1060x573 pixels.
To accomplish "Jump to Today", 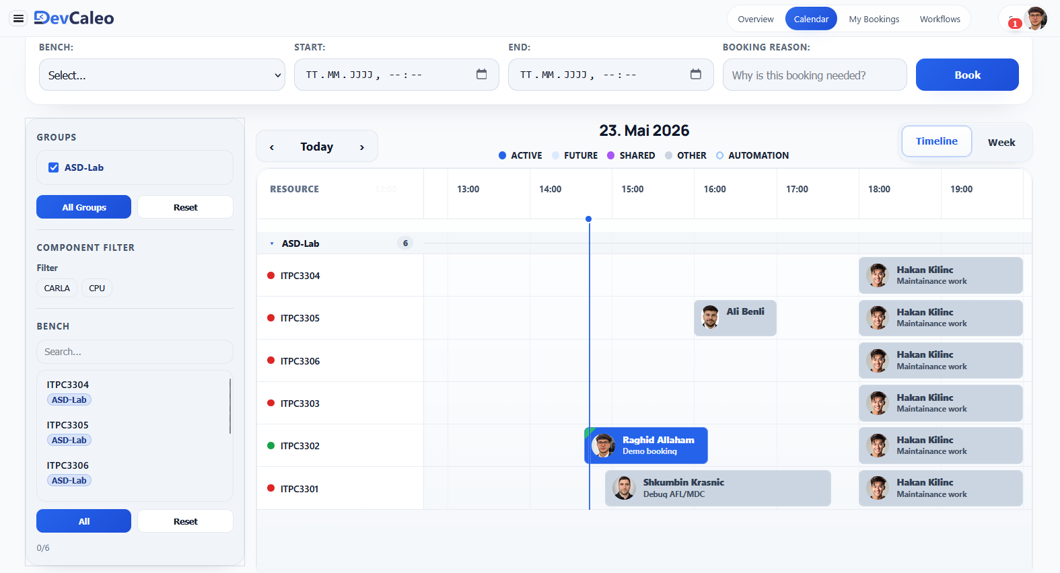I will 316,147.
